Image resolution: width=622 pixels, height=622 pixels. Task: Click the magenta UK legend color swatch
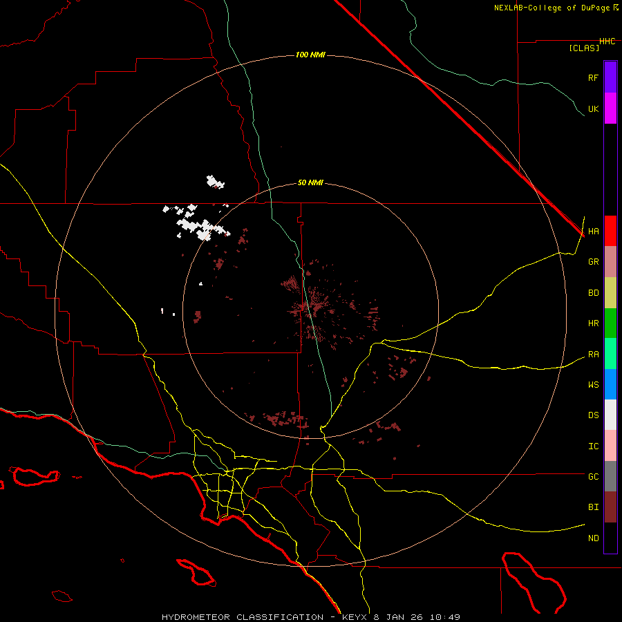[610, 108]
